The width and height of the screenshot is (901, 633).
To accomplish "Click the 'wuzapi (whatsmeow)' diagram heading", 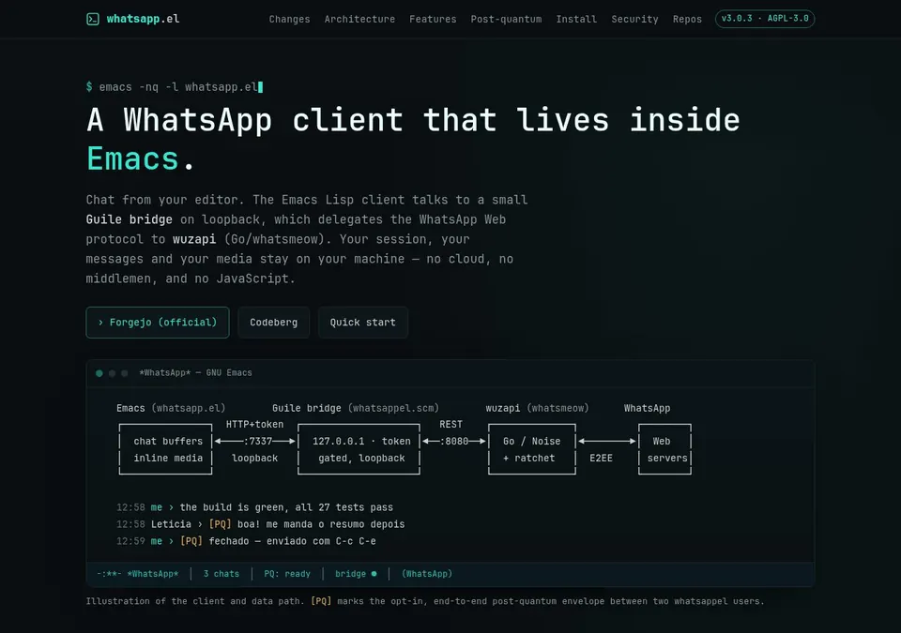I will click(x=537, y=409).
